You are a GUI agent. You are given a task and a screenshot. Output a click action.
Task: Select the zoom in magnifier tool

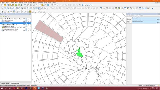point(19,8)
